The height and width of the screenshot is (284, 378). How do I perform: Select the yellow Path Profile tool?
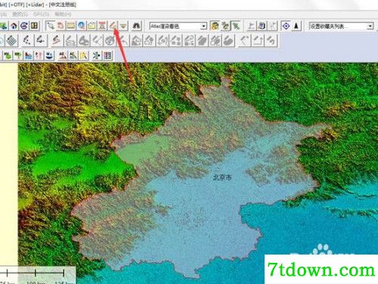pyautogui.click(x=91, y=26)
